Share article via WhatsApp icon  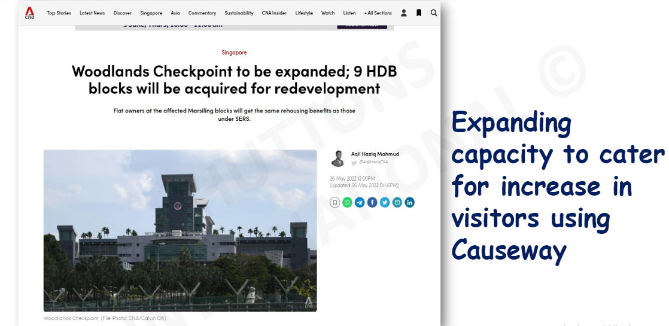pos(347,202)
